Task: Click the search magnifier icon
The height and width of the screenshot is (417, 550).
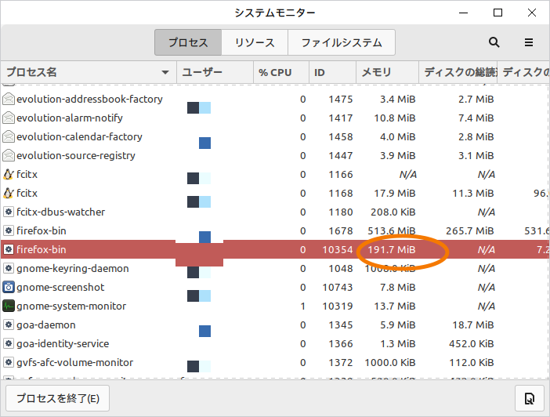Action: tap(494, 42)
